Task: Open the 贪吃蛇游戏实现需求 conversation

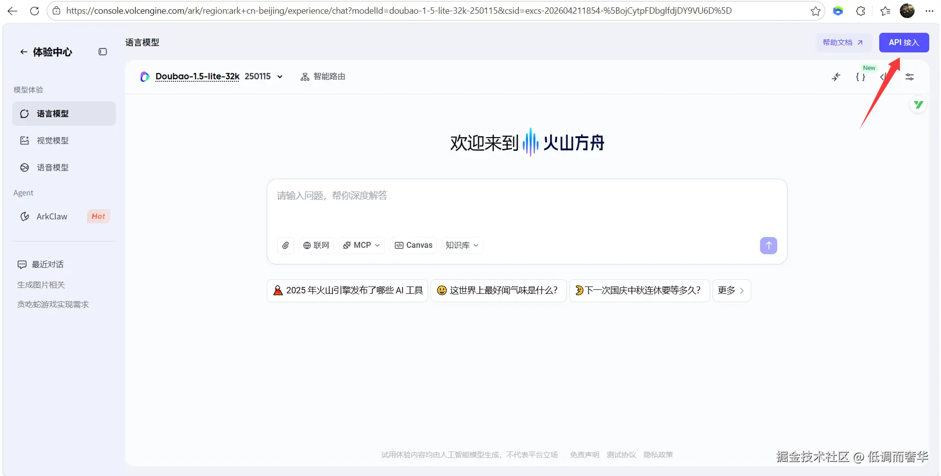Action: [53, 305]
